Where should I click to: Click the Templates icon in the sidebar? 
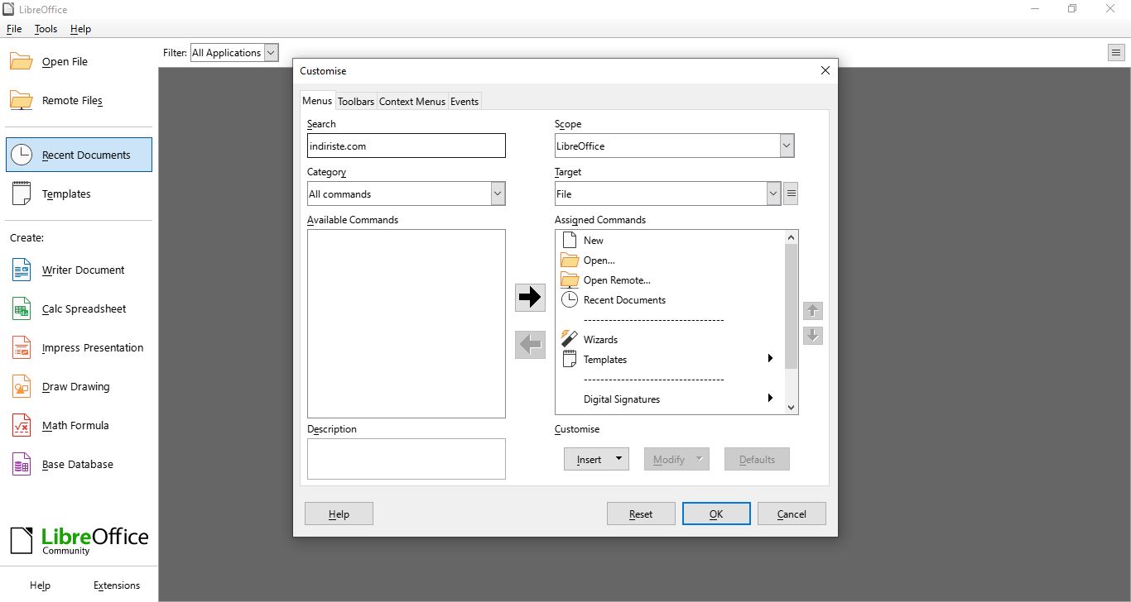click(22, 193)
